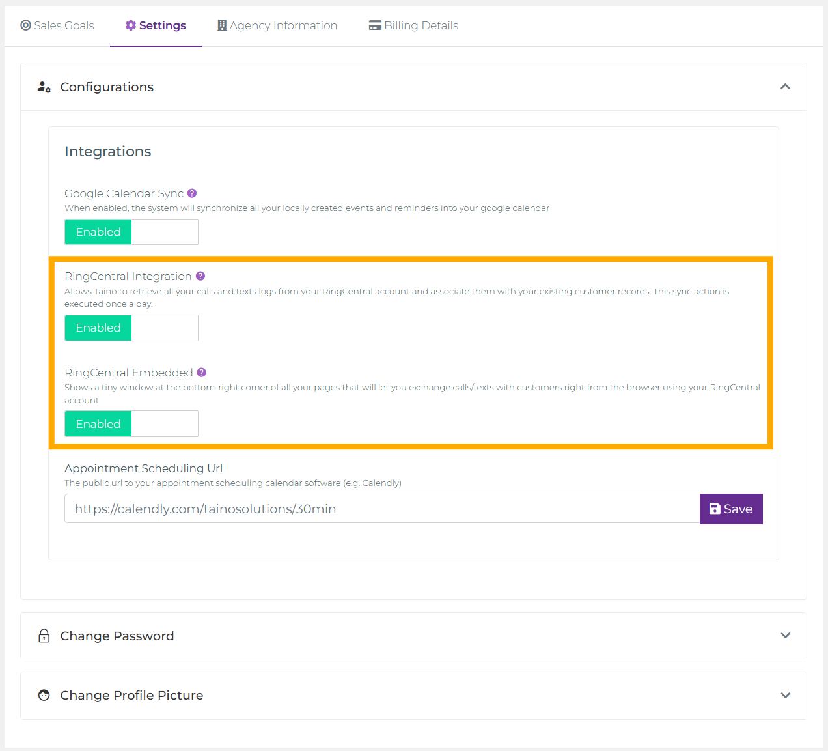
Task: Collapse the Configurations section chevron
Action: [785, 86]
